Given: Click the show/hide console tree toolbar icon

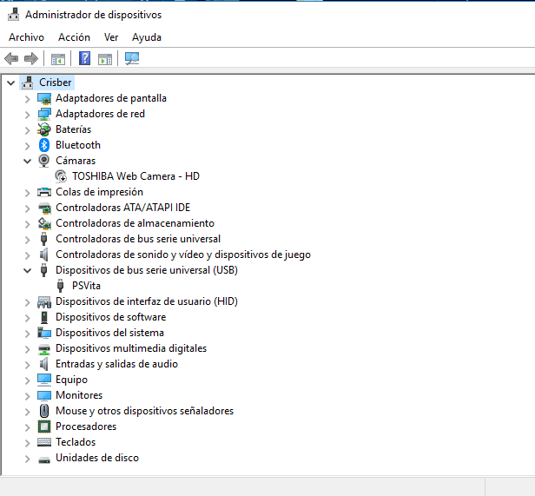Looking at the screenshot, I should coord(57,59).
